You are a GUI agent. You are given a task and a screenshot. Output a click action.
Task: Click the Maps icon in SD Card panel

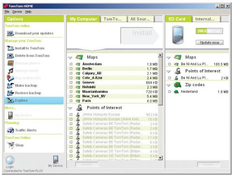(x=178, y=57)
